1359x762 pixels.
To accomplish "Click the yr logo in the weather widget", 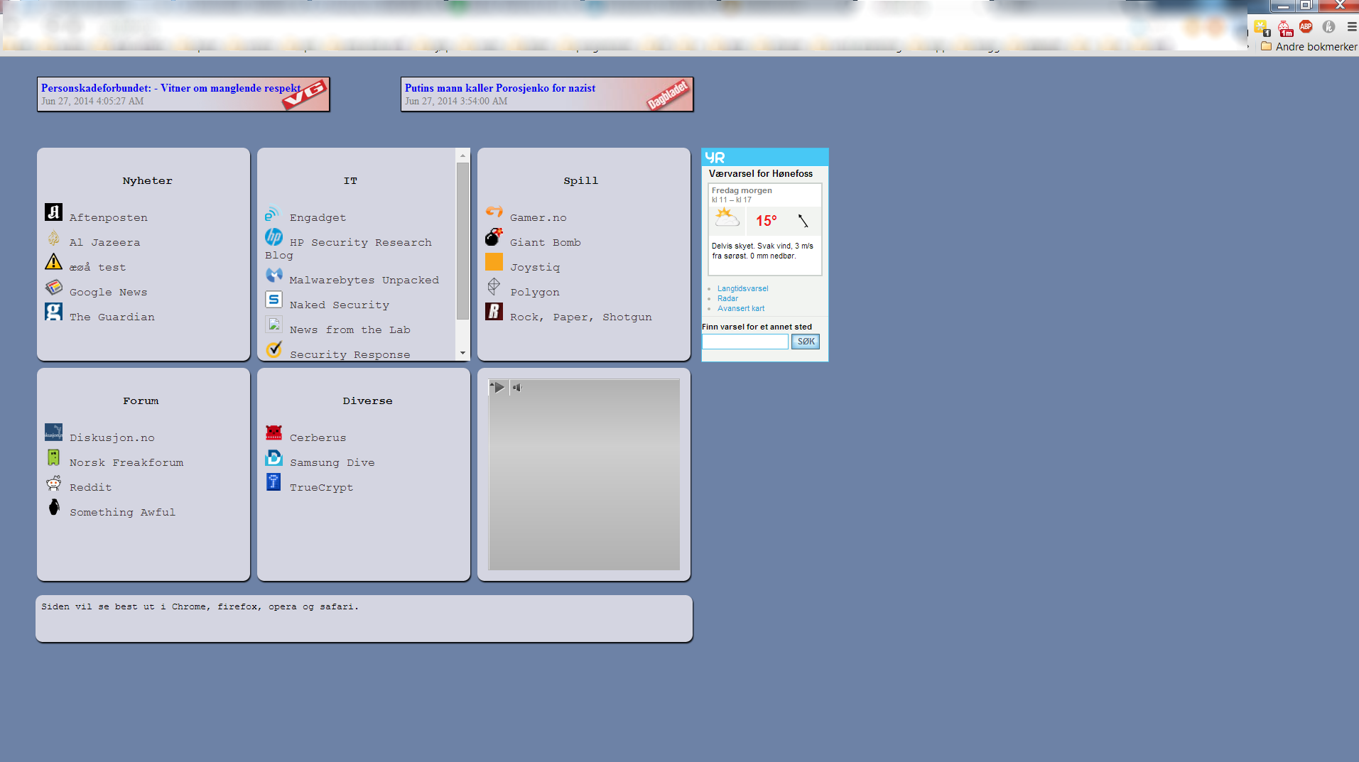I will 715,158.
